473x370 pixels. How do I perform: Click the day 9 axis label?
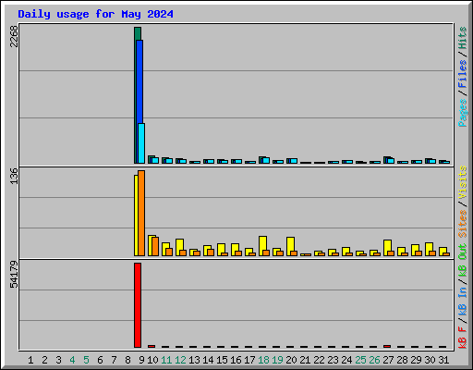[x=141, y=360]
